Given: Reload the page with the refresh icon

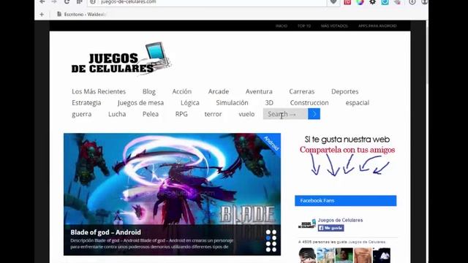Looking at the screenshot, I should (x=67, y=1).
